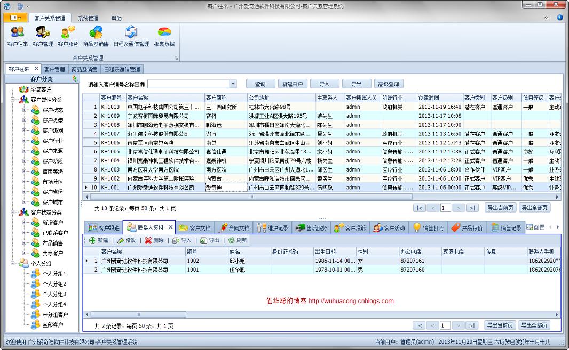Viewport: 569px width, 350px height.
Task: Open 售后服务 detail tab
Action: (x=311, y=228)
